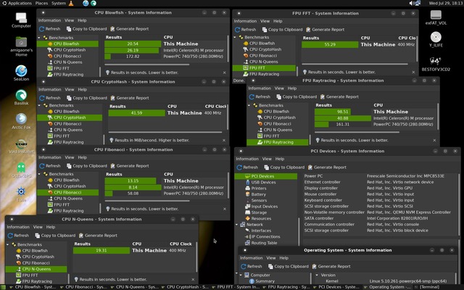The height and width of the screenshot is (290, 464).
Task: Select Storage in PCI Devices window
Action: pos(259,212)
